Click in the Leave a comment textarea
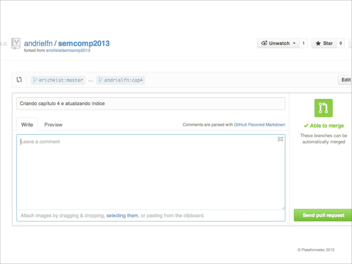352x264 pixels. tap(151, 172)
